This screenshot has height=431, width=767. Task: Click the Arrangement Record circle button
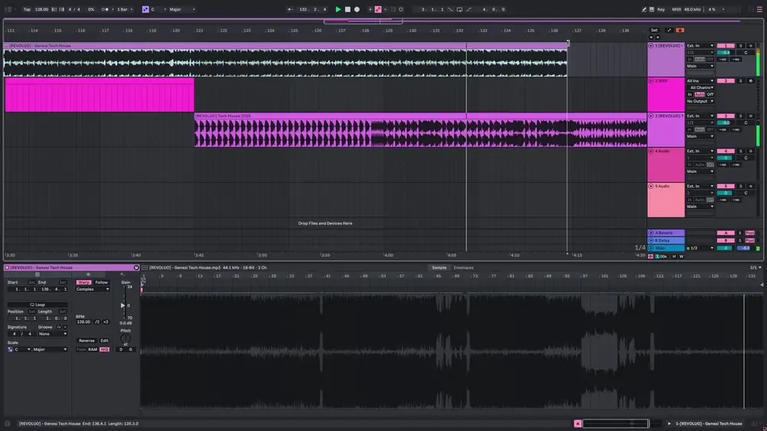pos(357,9)
